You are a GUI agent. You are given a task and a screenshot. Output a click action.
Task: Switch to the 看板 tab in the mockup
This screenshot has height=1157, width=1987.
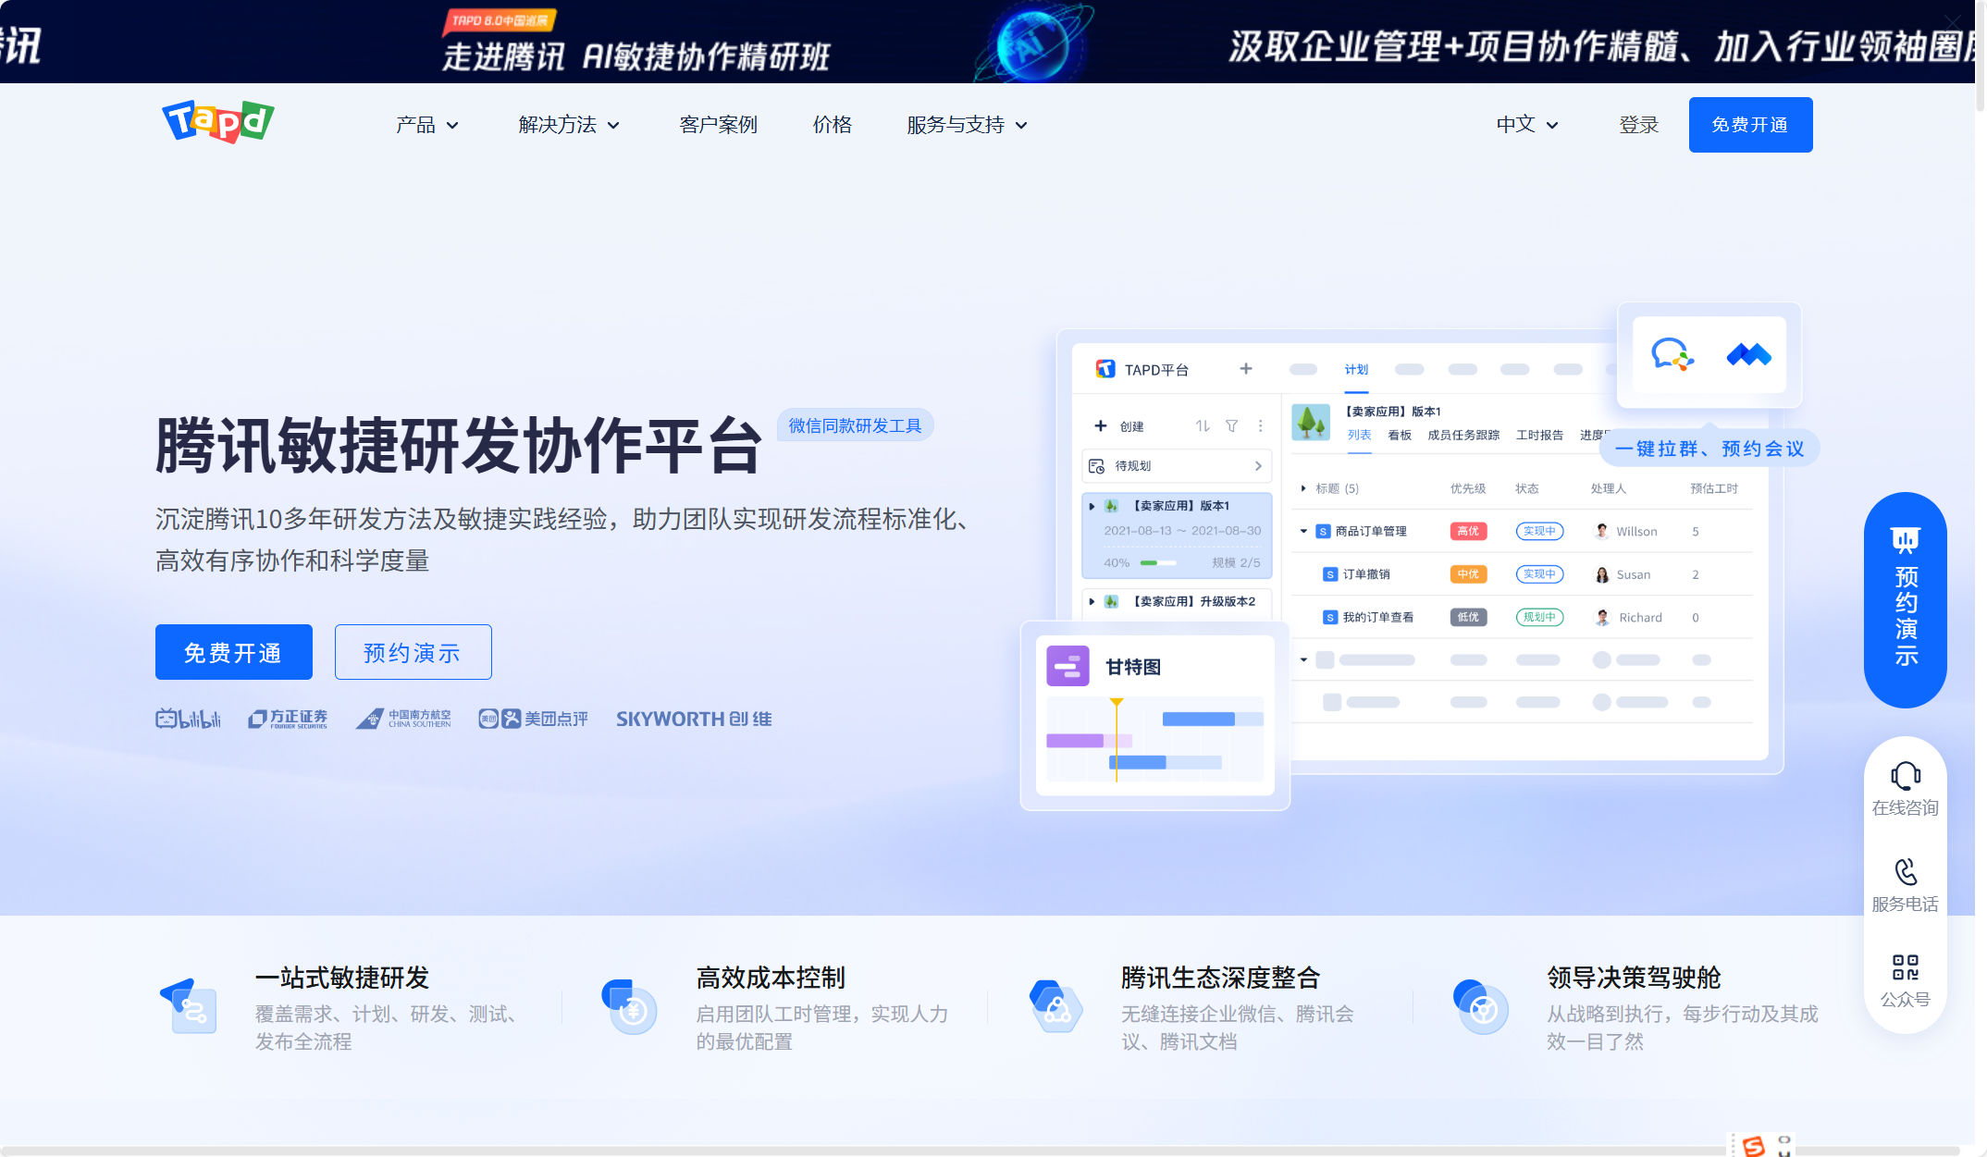(x=1400, y=434)
